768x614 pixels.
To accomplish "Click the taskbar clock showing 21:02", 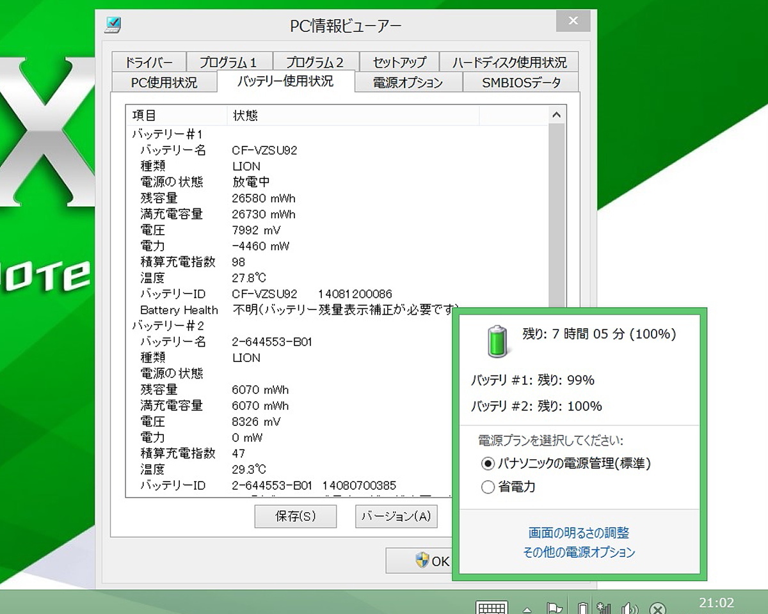I will click(x=716, y=602).
